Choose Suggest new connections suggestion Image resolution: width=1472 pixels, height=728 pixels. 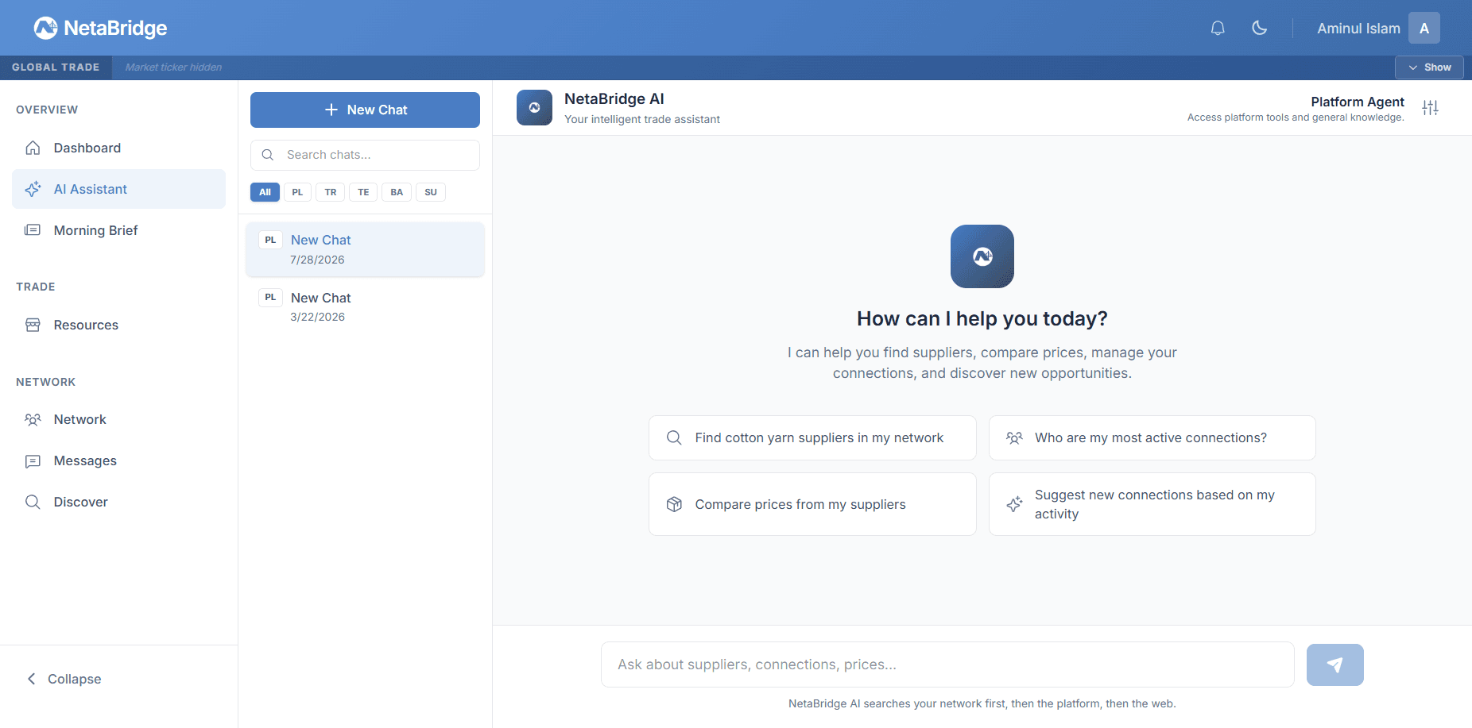click(1152, 504)
